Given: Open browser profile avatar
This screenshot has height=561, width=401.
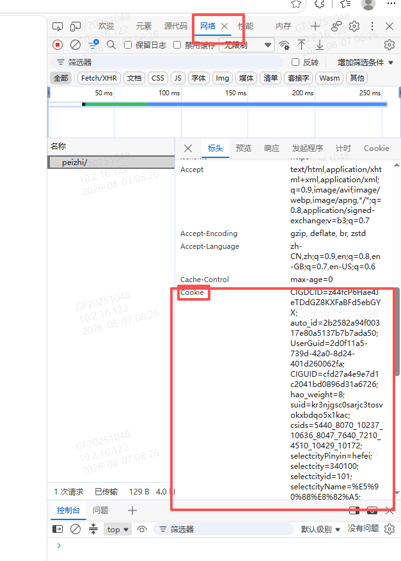Looking at the screenshot, I should (368, 4).
